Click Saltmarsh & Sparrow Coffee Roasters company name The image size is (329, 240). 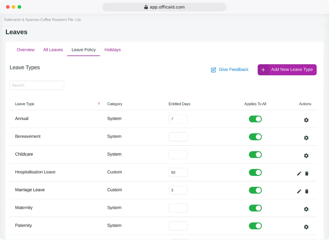[x=43, y=20]
